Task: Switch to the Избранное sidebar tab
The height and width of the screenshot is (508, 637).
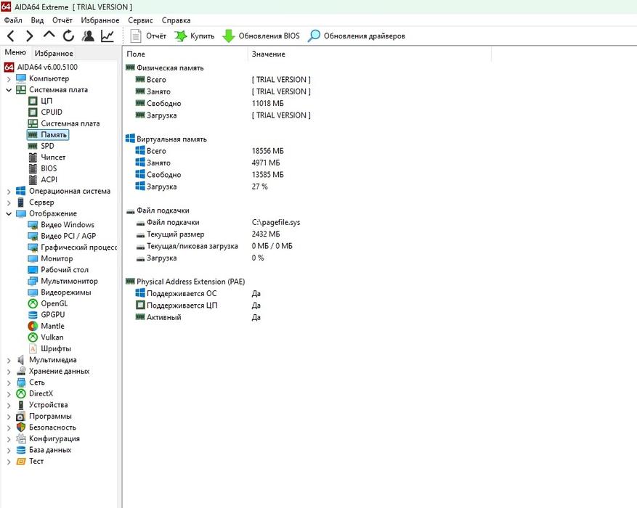Action: [54, 53]
